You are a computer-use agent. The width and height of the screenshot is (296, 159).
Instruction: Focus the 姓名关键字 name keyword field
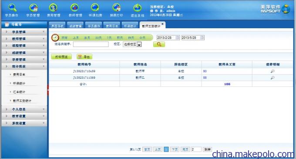(91, 44)
